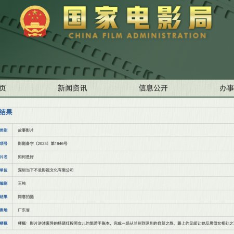Click the screenwriter name 王纯
Screen dimensions: 234x234
(22, 184)
